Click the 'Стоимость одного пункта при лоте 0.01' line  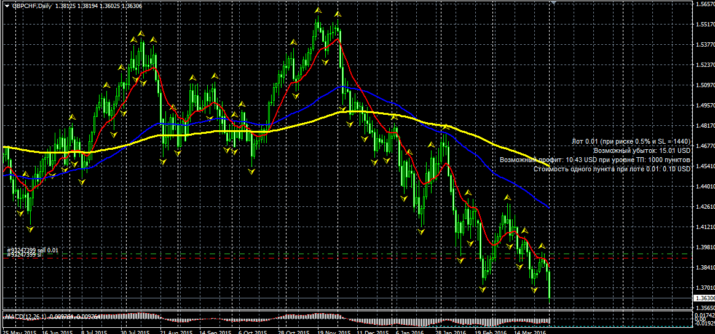pos(612,169)
